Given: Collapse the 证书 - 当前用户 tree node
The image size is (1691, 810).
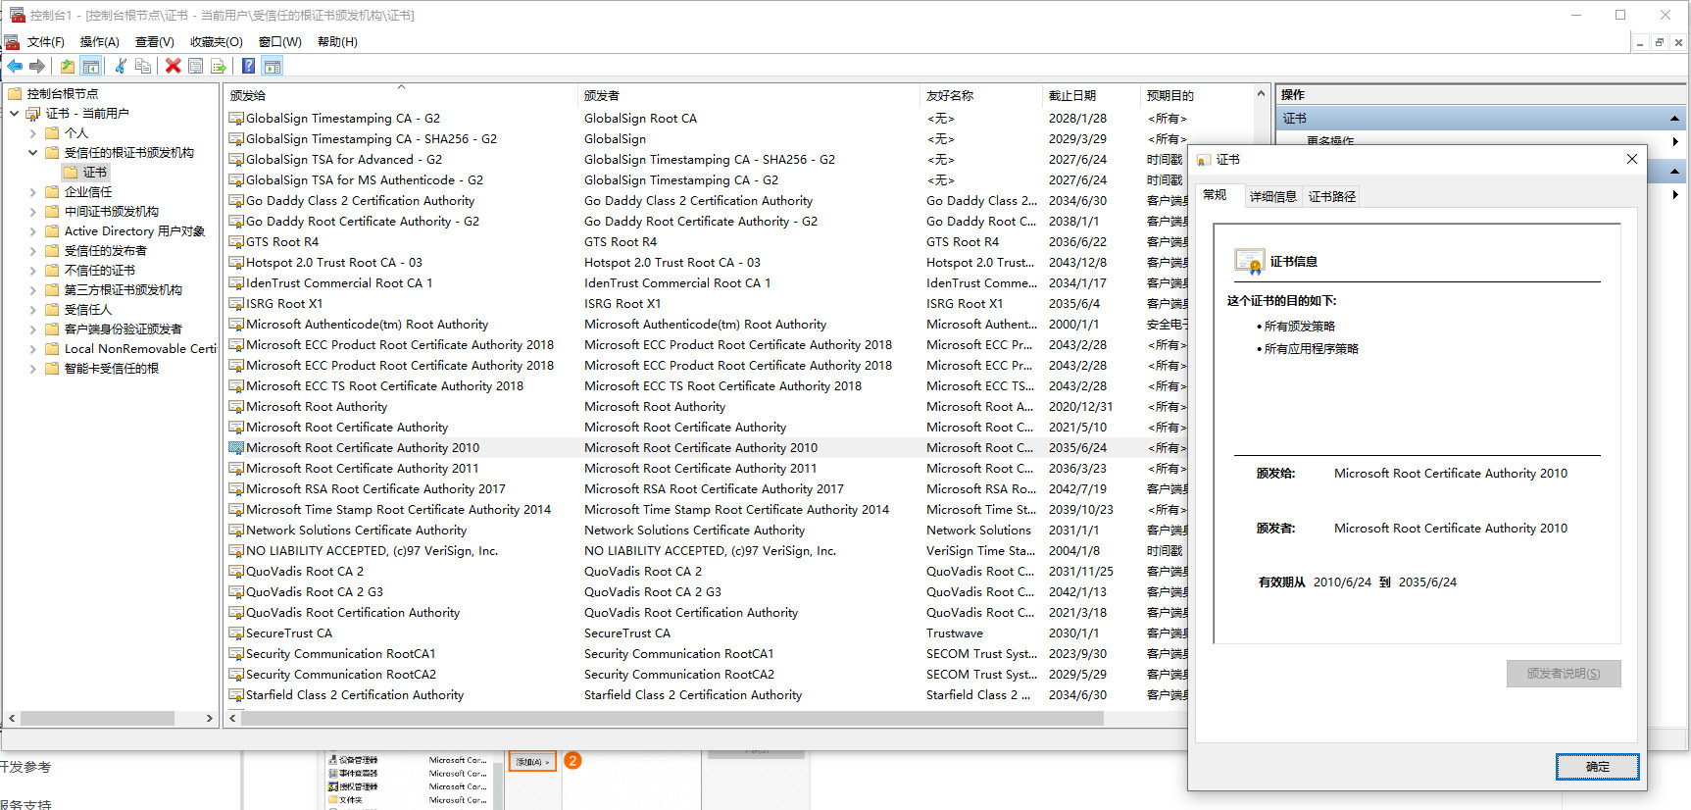Looking at the screenshot, I should click(15, 113).
